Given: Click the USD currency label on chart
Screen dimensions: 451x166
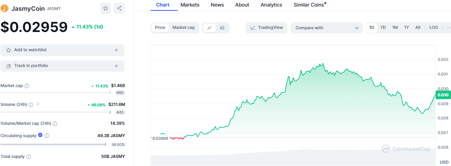Looking at the screenshot, I should pos(444,162).
